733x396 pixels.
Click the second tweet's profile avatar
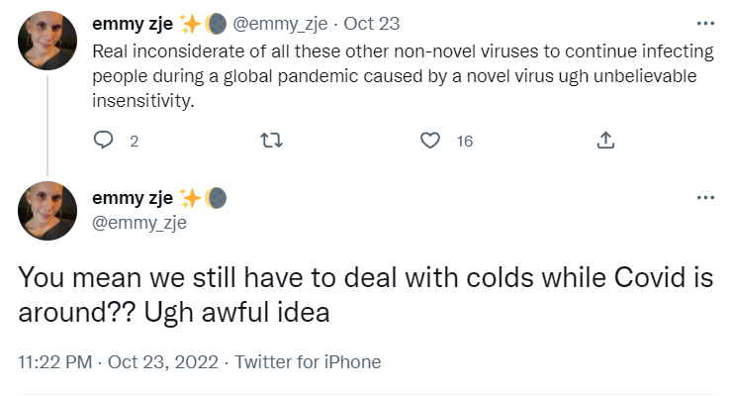(x=46, y=211)
